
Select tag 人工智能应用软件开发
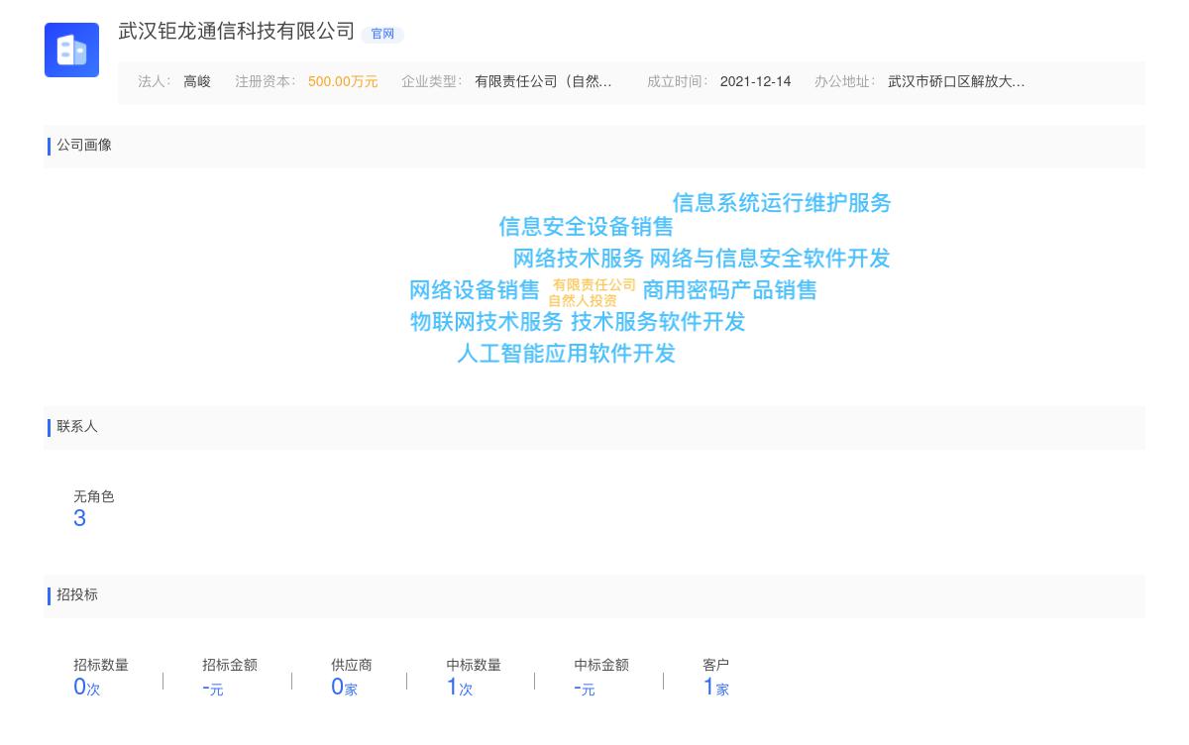tap(566, 354)
